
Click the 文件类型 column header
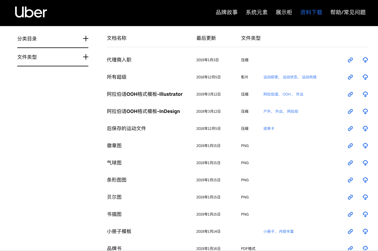tap(251, 38)
